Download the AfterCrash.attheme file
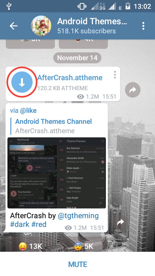The height and width of the screenshot is (276, 155). (x=22, y=82)
